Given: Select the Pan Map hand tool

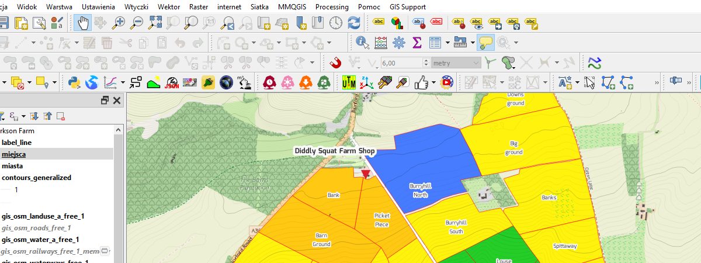Looking at the screenshot, I should coord(83,23).
